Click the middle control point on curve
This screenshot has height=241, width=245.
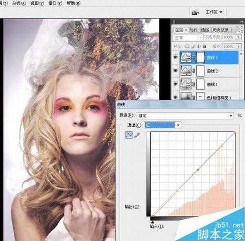tap(198, 170)
